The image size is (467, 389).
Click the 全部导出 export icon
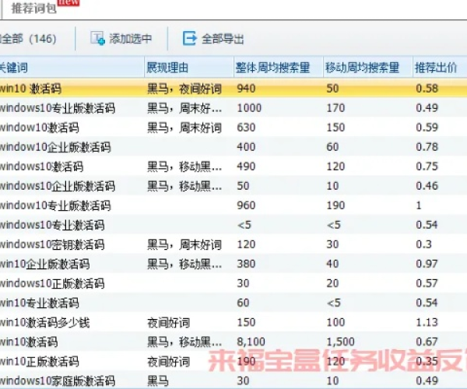point(189,38)
